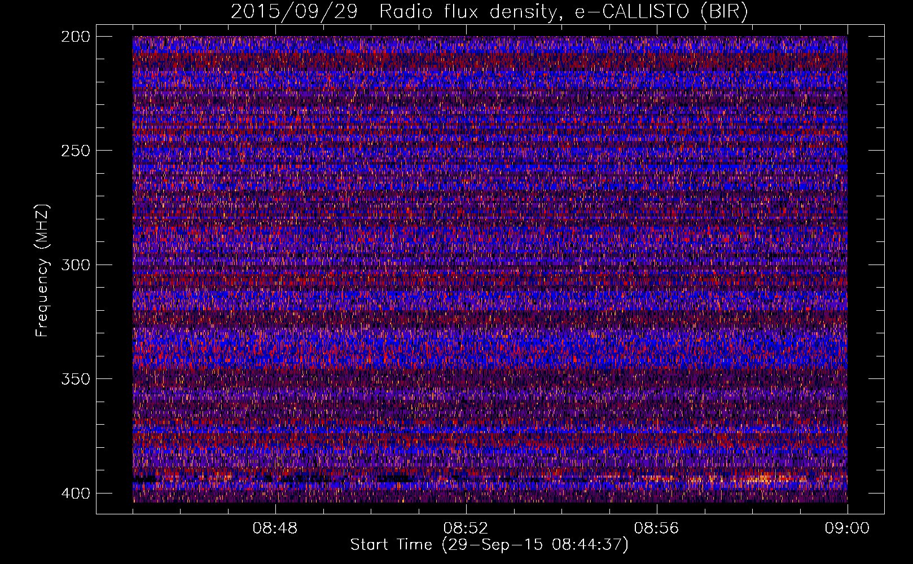Click the 400 frequency tick label

75,493
